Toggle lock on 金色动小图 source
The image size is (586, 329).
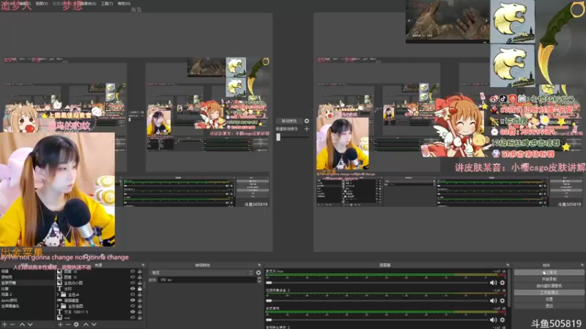[140, 283]
